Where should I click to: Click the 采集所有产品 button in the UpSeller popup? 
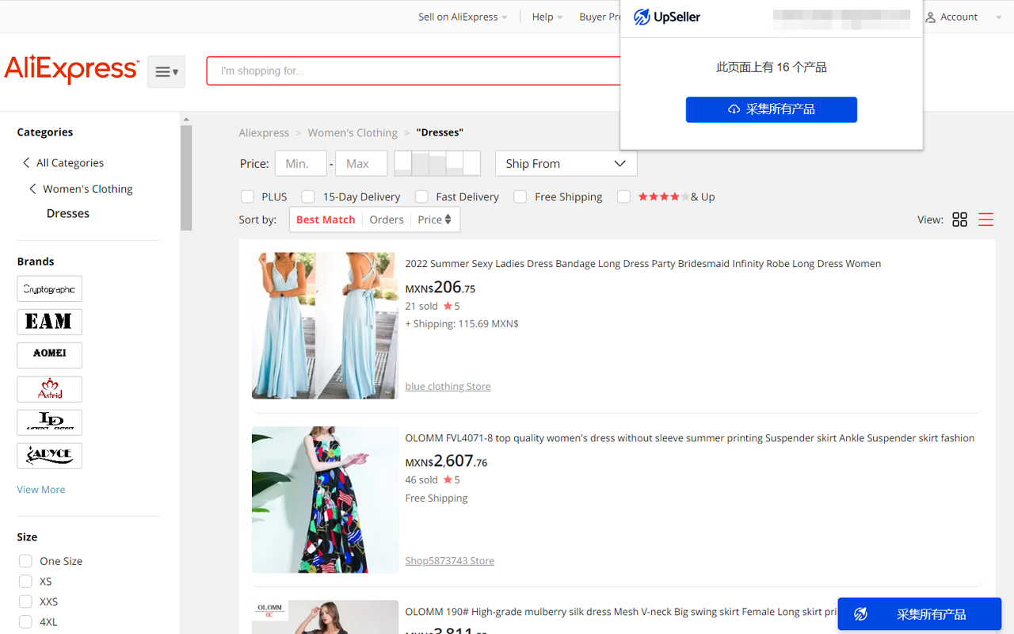pyautogui.click(x=771, y=109)
